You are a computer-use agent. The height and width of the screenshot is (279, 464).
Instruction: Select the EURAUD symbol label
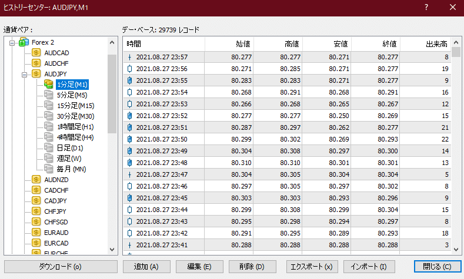(56, 233)
